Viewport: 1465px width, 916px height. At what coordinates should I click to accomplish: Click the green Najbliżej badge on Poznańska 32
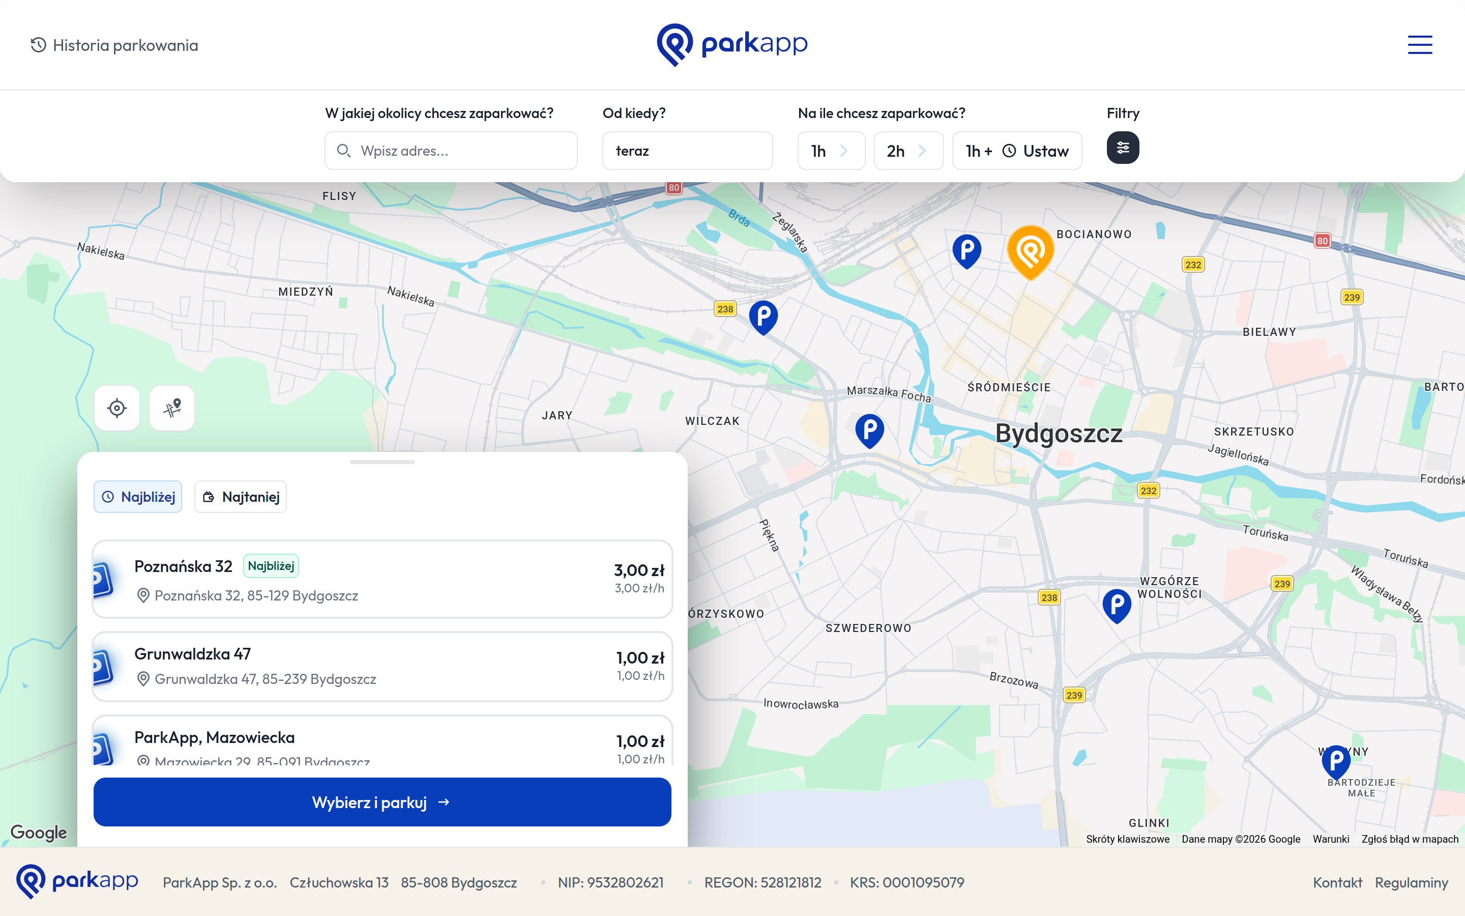(271, 566)
